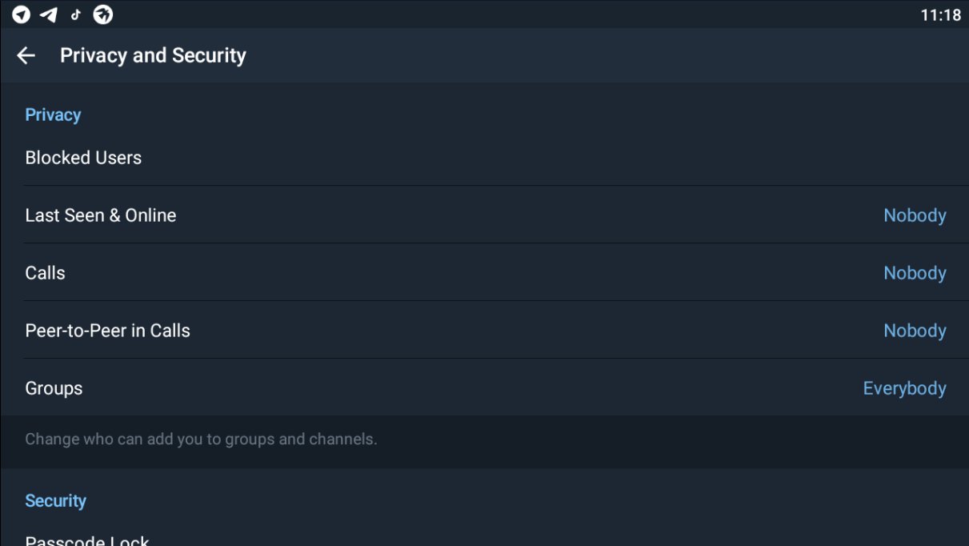Click the Privacy section header
The width and height of the screenshot is (969, 546).
[x=53, y=114]
